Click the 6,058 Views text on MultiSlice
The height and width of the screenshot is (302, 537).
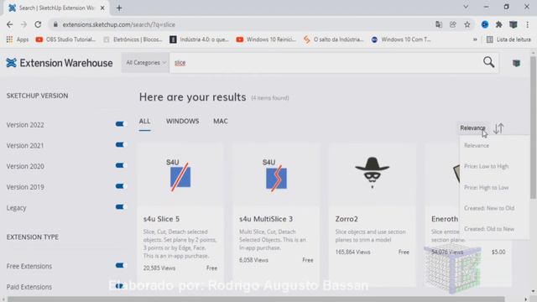click(x=253, y=260)
